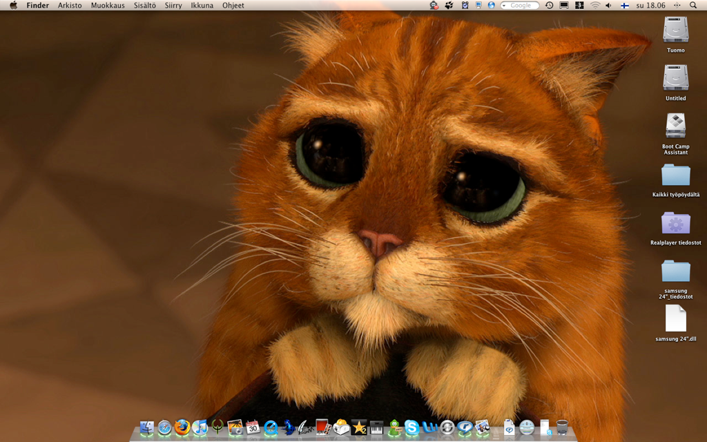Open Spotlight search magnifier

point(693,6)
